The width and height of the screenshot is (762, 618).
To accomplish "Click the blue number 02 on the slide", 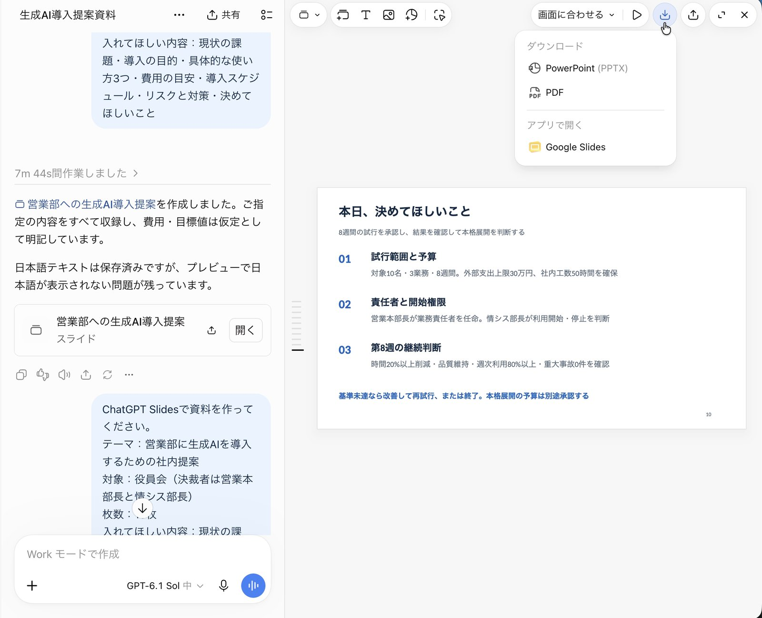I will click(345, 304).
